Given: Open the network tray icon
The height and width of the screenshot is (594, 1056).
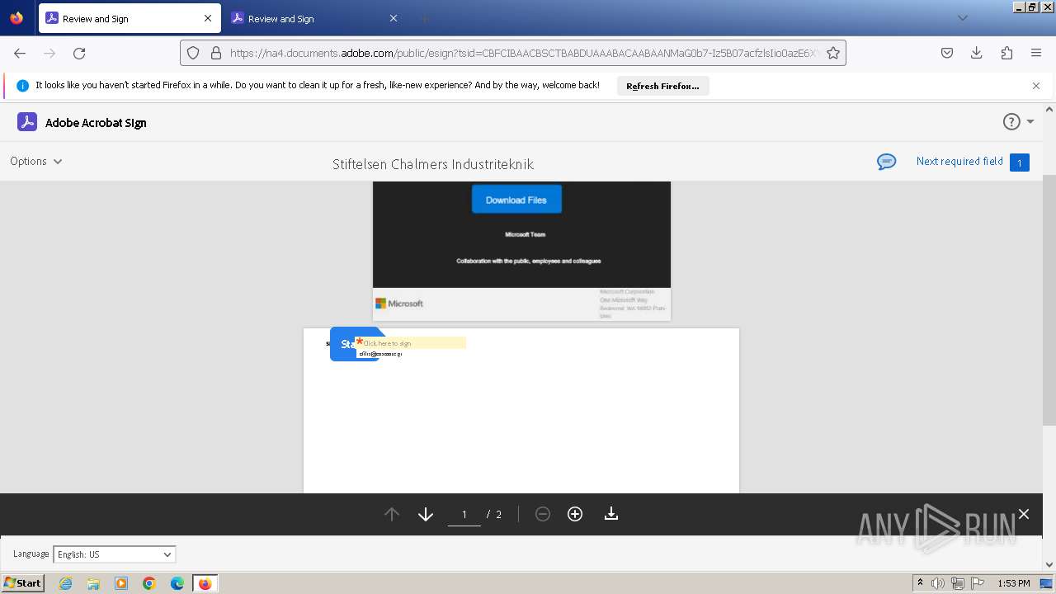Looking at the screenshot, I should [x=958, y=583].
